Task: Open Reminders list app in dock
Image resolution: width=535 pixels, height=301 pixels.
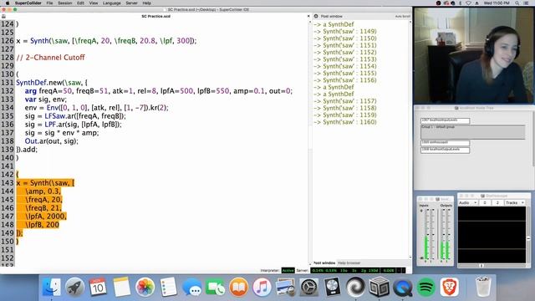Action: [x=169, y=287]
